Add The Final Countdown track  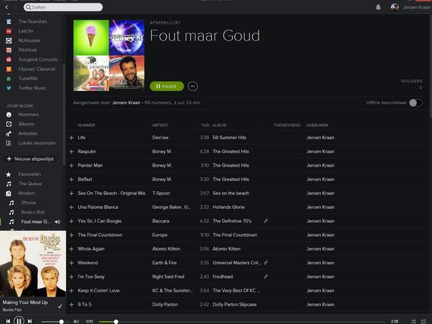72,235
